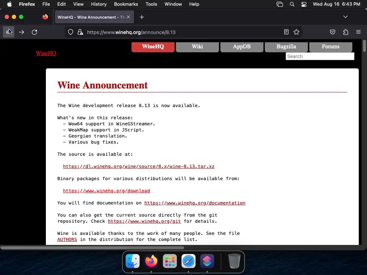Open the winehq.org/documentation link
367x275 pixels.
(x=195, y=203)
